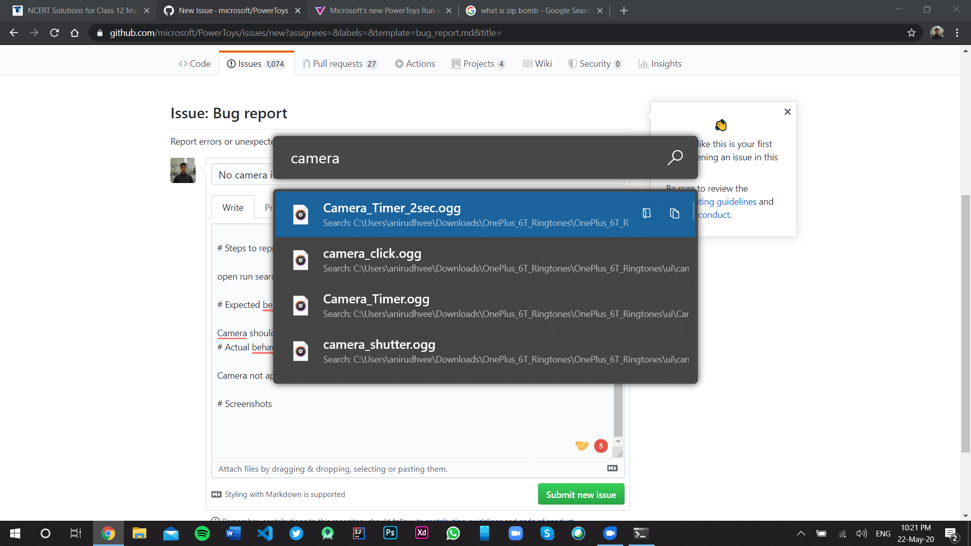Click Submit new issue button
Screen dimensions: 971x546
pyautogui.click(x=581, y=494)
